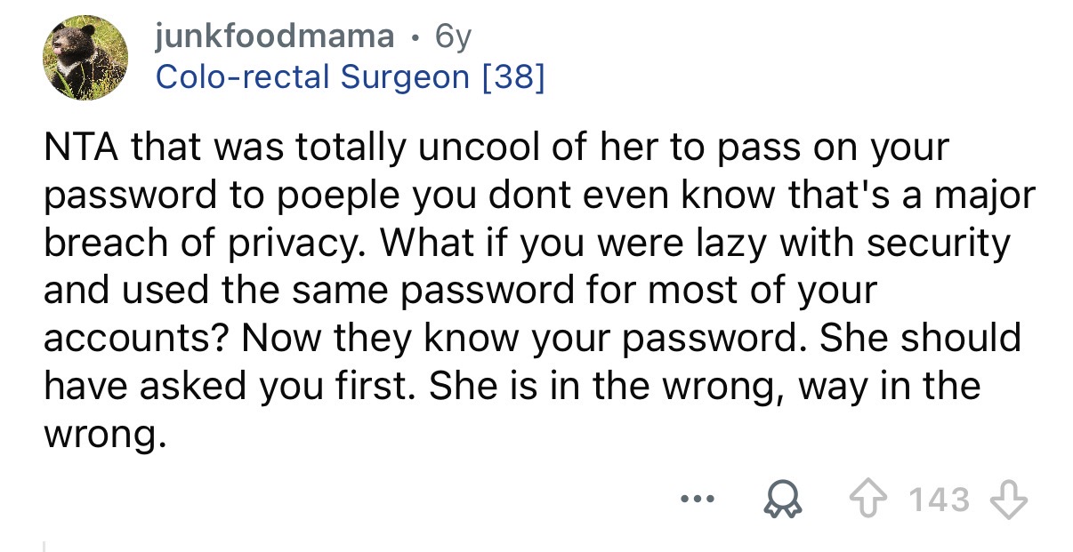Open junkfoodmama's bear avatar picture
Viewport: 1073px width, 552px height.
click(x=88, y=57)
